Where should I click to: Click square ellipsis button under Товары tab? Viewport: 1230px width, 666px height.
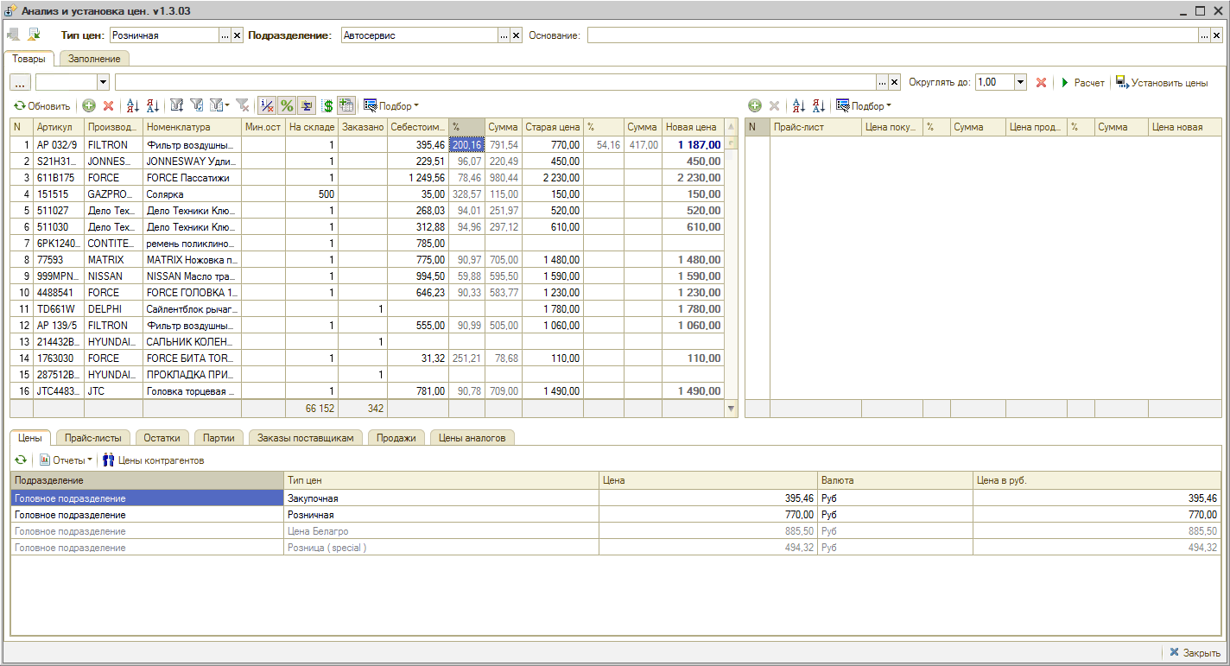[x=21, y=82]
